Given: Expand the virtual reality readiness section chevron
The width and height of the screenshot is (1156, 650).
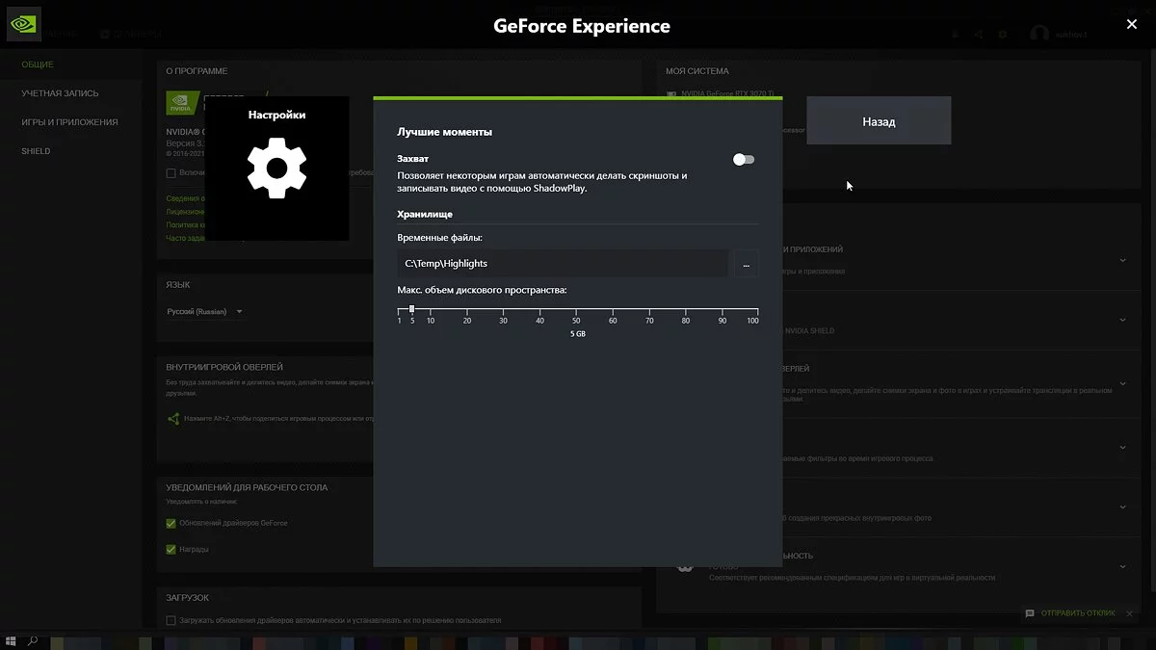Looking at the screenshot, I should point(1122,566).
